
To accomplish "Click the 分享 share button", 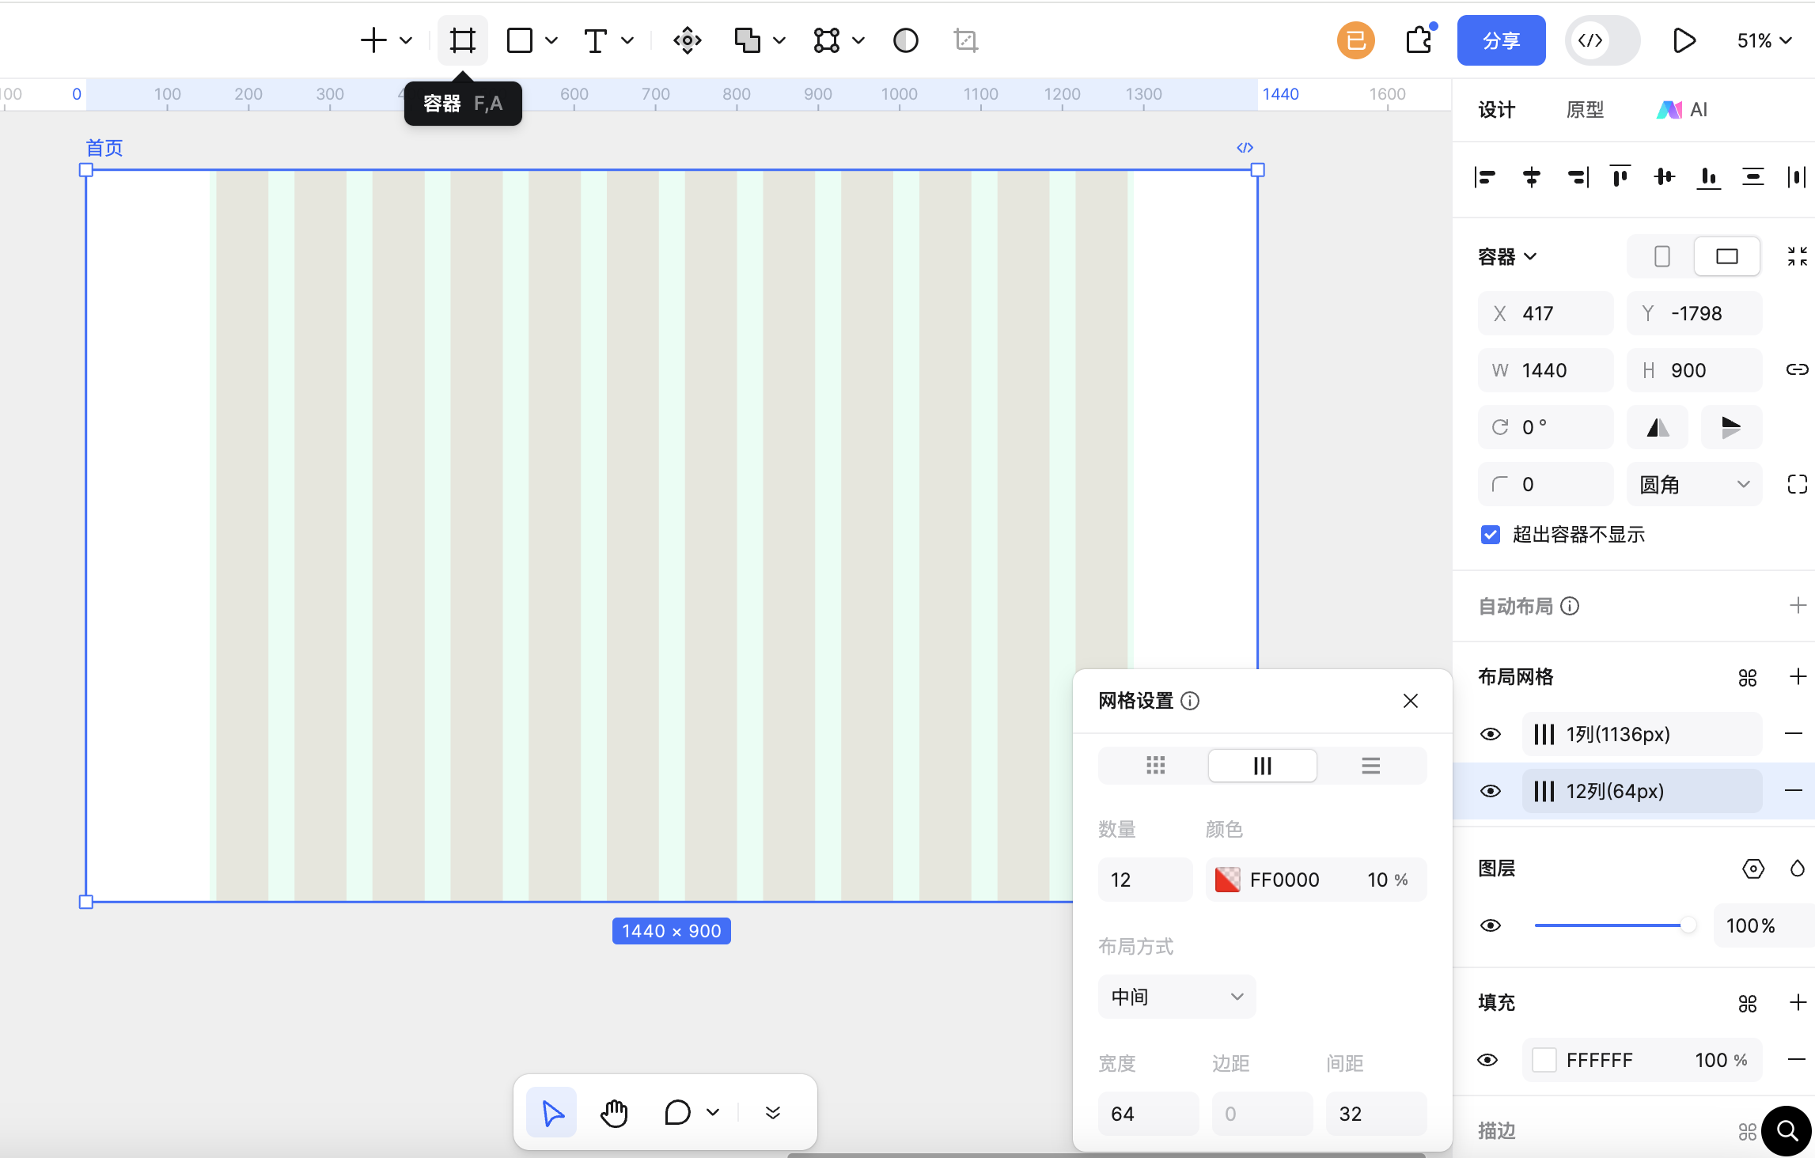I will coord(1500,40).
